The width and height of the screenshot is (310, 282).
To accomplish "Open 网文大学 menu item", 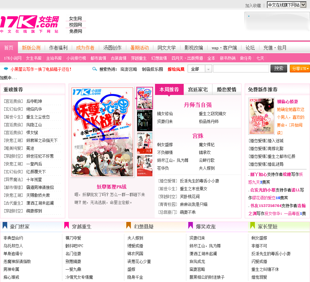I will [x=167, y=48].
